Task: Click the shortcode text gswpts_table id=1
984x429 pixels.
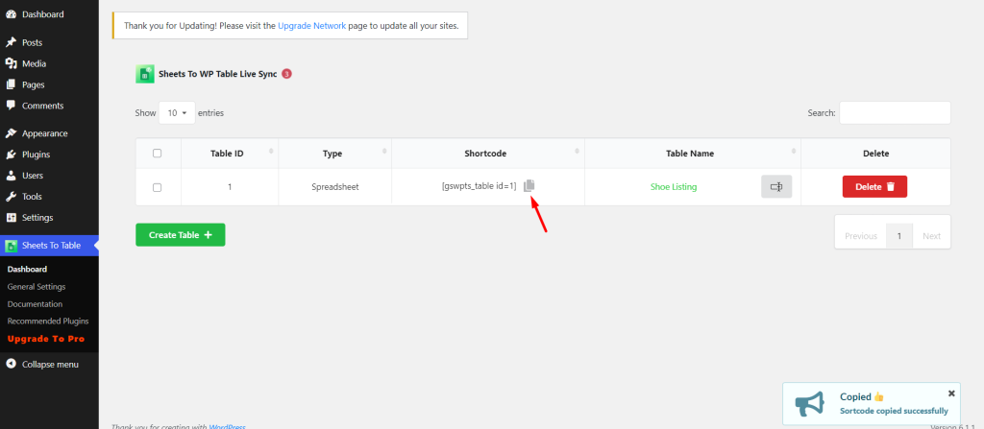Action: coord(479,185)
